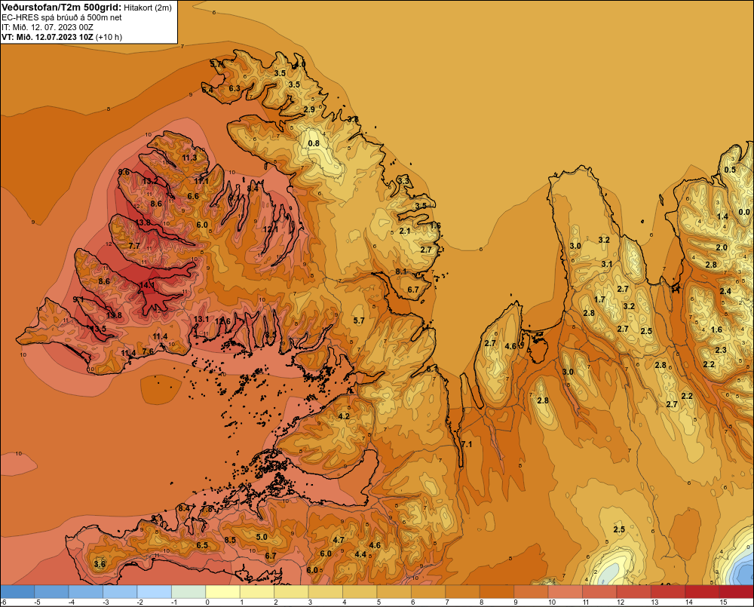
Task: Click the 4.4 temperature value
Action: [x=360, y=554]
